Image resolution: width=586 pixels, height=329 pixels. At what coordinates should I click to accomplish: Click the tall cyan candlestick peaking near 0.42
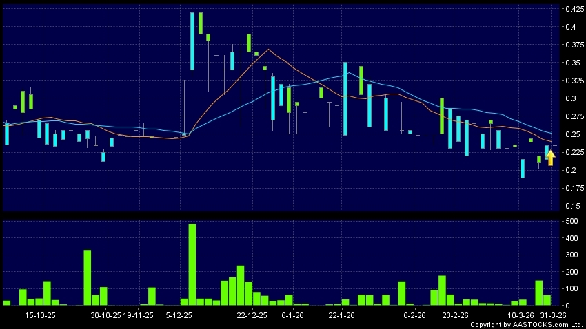[x=192, y=41]
